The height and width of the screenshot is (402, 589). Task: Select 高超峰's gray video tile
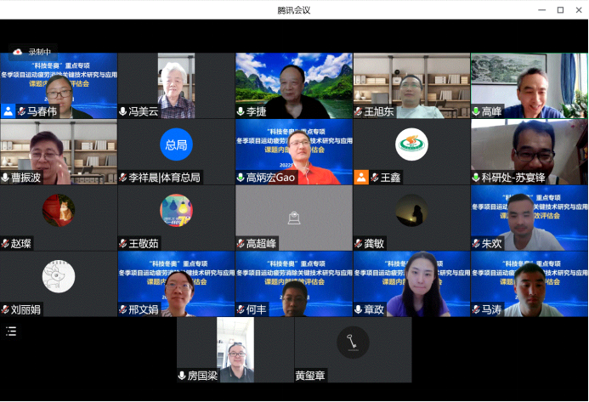[293, 217]
